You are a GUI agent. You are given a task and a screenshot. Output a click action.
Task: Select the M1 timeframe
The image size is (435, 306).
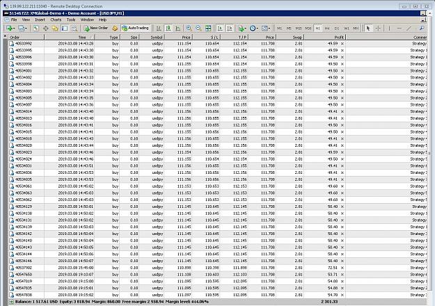click(279, 29)
